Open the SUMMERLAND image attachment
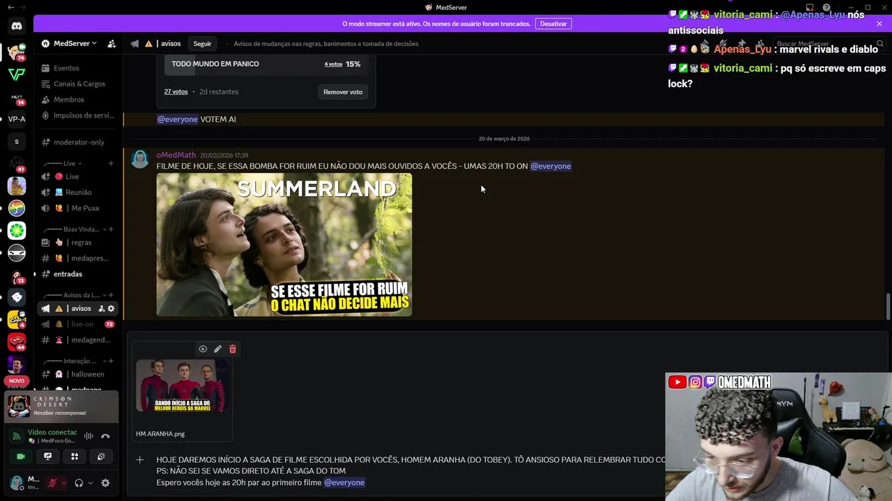This screenshot has width=892, height=501. click(x=284, y=244)
